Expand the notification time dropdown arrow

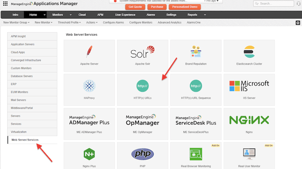point(218,1)
